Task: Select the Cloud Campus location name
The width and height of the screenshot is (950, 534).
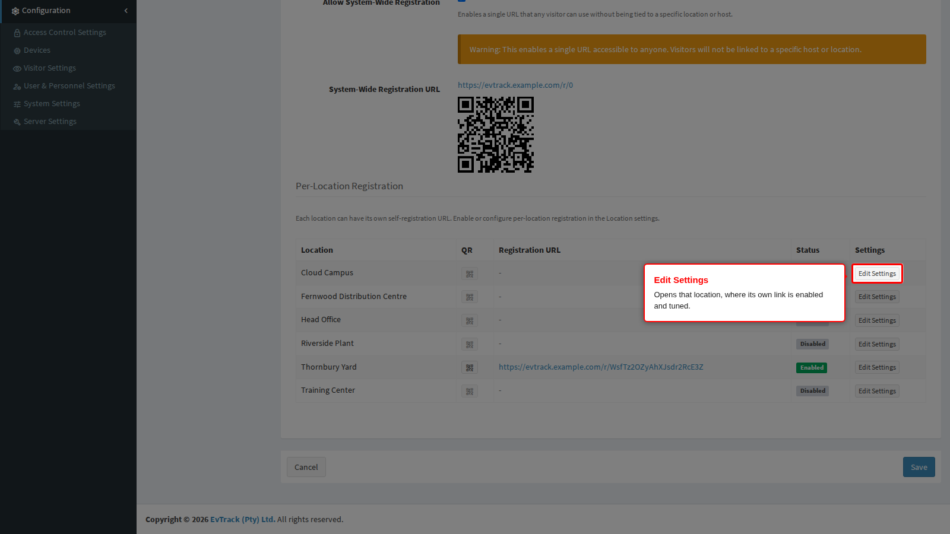Action: point(327,273)
